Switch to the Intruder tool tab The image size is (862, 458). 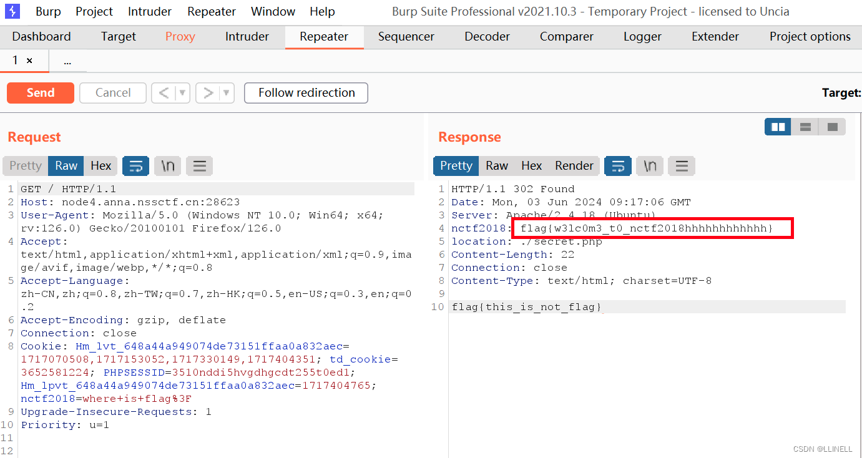247,36
